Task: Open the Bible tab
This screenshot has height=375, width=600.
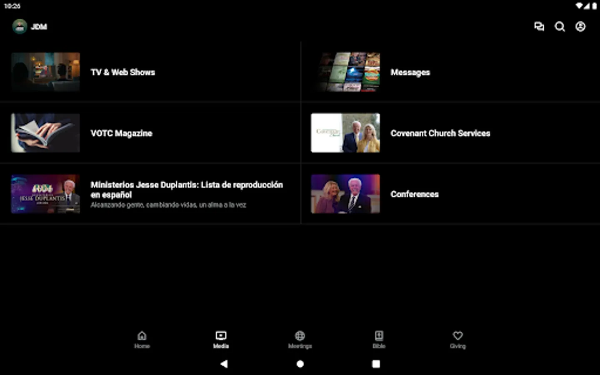Action: (x=379, y=340)
